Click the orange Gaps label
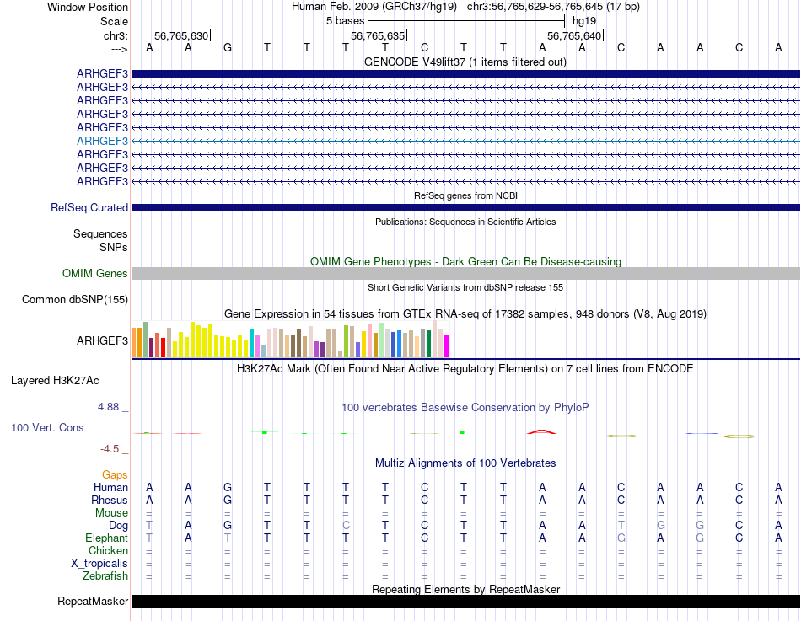Screen dimensions: 801x621 (115, 475)
